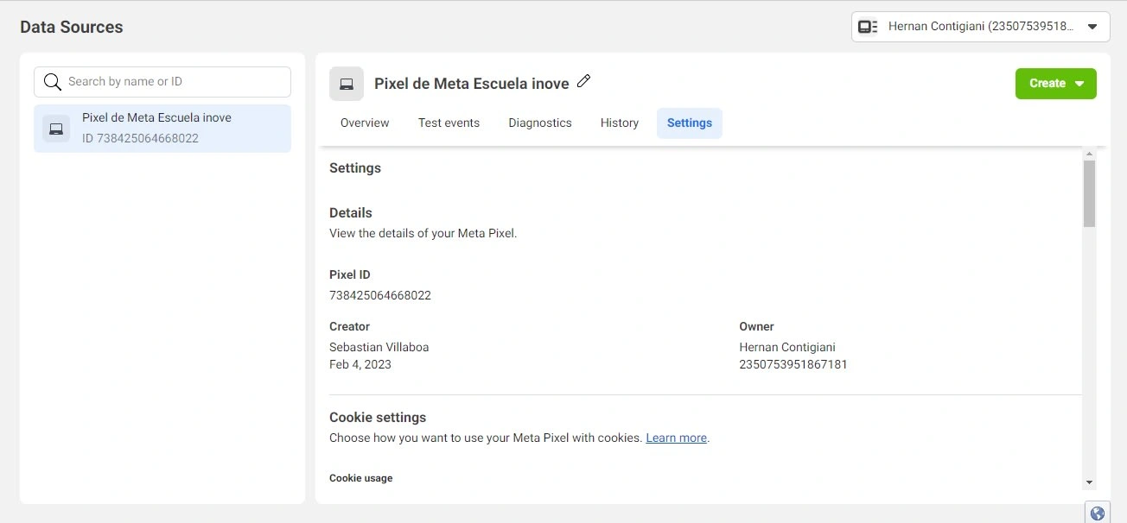Click the business account icon in account selector
This screenshot has height=523, width=1127.
(868, 27)
